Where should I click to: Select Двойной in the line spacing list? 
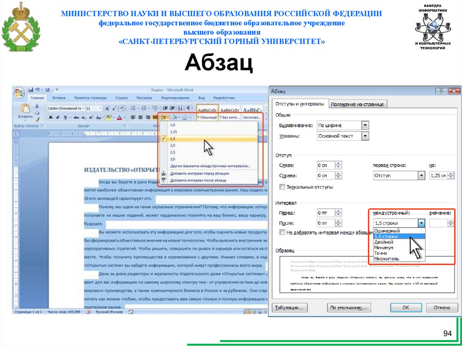tap(384, 242)
